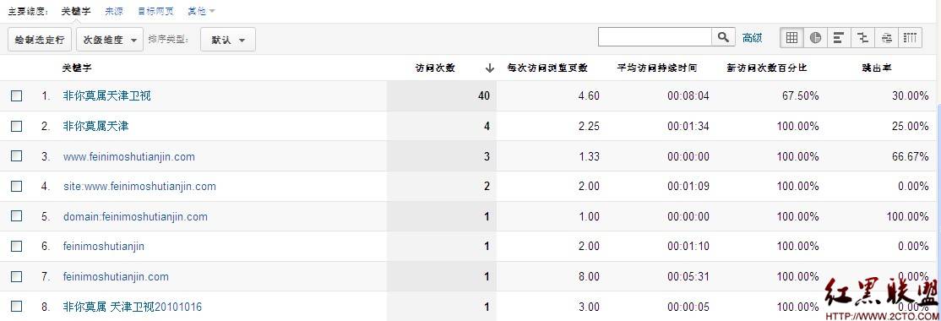Choose the performance bar view icon
This screenshot has width=941, height=321.
pyautogui.click(x=839, y=38)
